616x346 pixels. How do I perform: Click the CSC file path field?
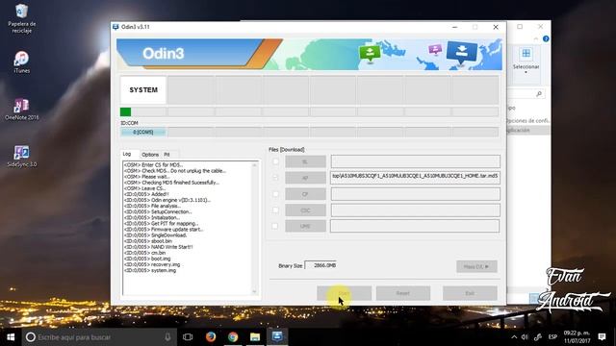coord(415,210)
